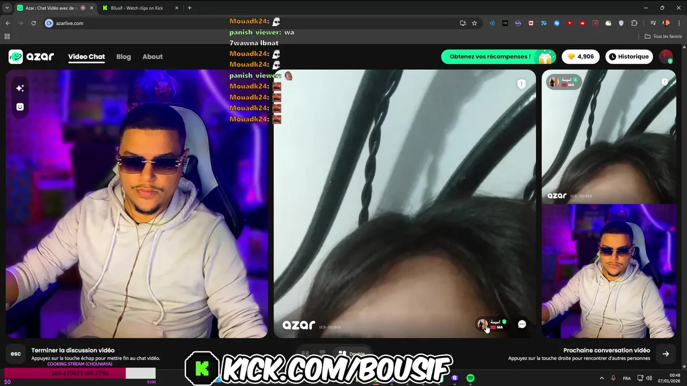Open the Azar logo home link
Screen dimensions: 687x386
point(31,56)
